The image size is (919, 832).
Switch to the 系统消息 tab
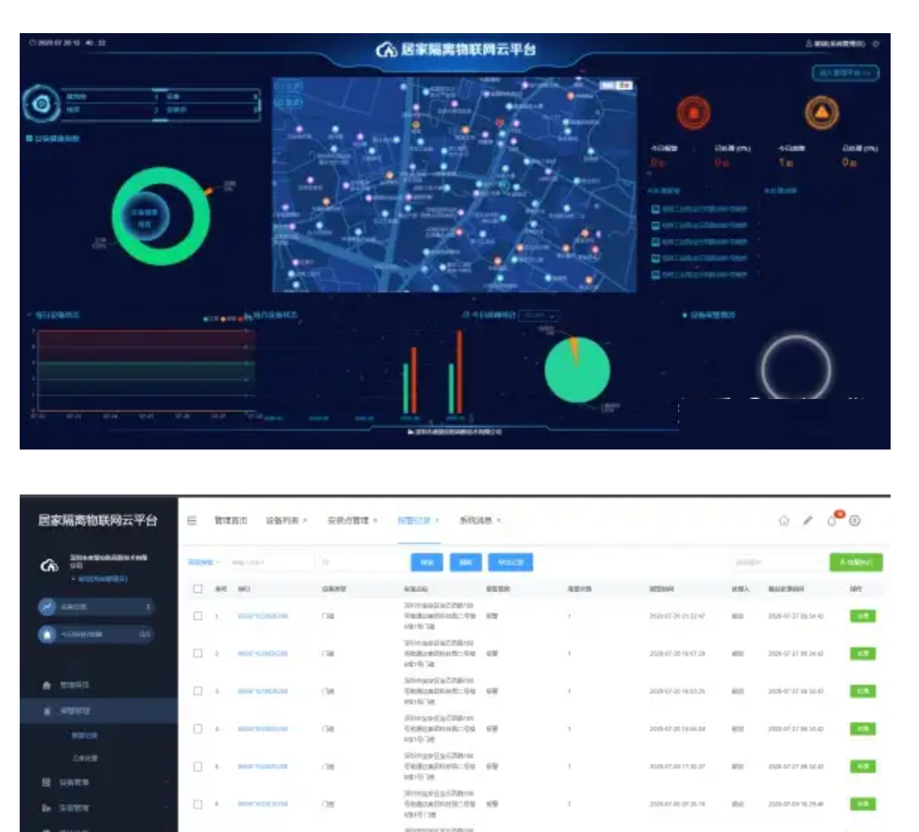pyautogui.click(x=476, y=520)
